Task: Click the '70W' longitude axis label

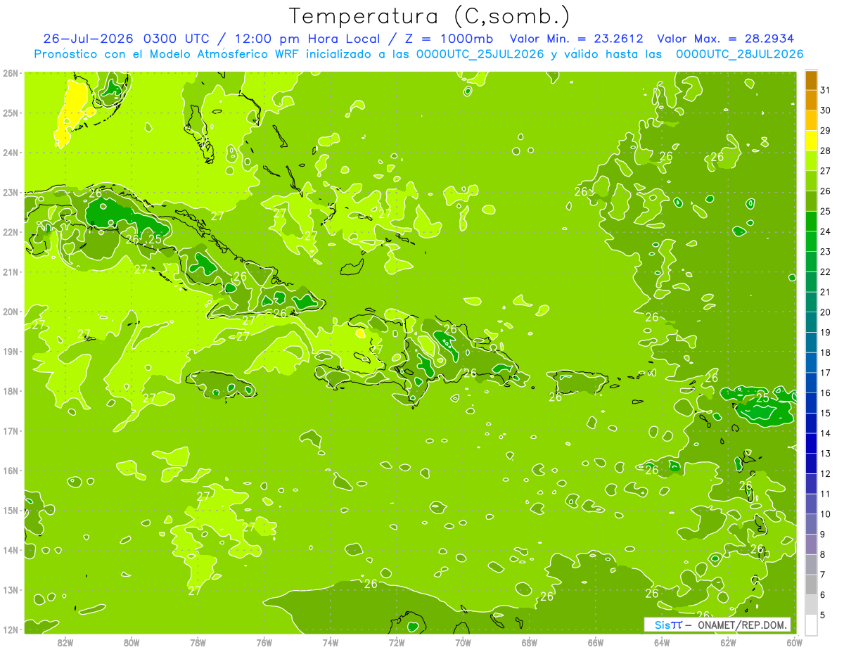Action: click(x=463, y=642)
